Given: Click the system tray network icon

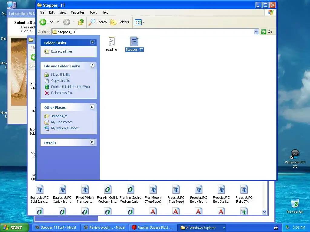Looking at the screenshot, I should click(x=288, y=228).
